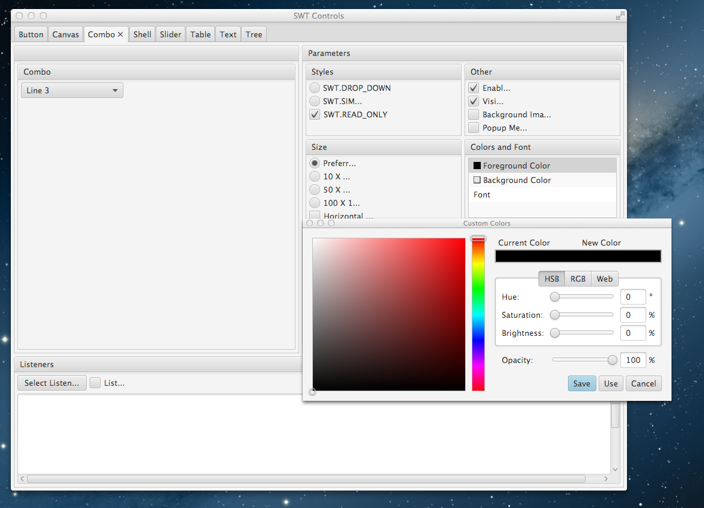The image size is (704, 508).
Task: Click the Save button in Custom Colors
Action: [582, 383]
